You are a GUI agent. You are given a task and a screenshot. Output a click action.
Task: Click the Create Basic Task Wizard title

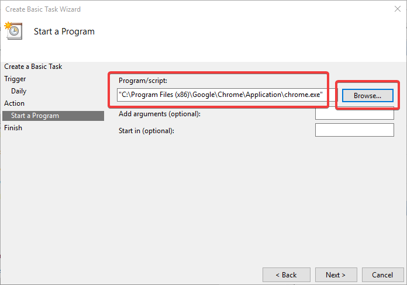[x=43, y=9]
